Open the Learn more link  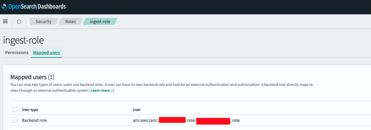point(100,91)
